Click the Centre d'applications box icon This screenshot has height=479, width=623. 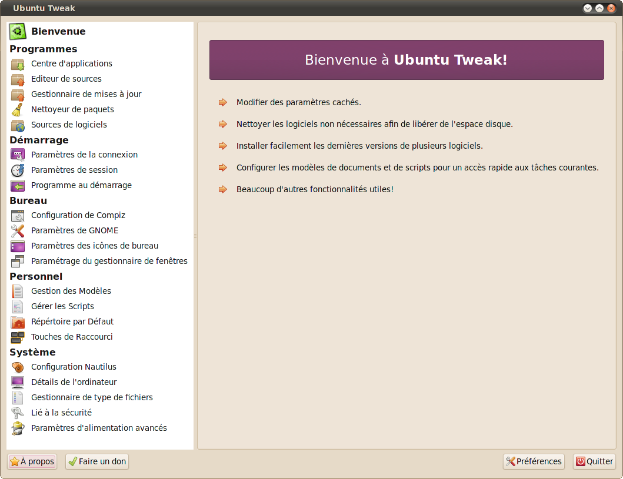point(18,64)
